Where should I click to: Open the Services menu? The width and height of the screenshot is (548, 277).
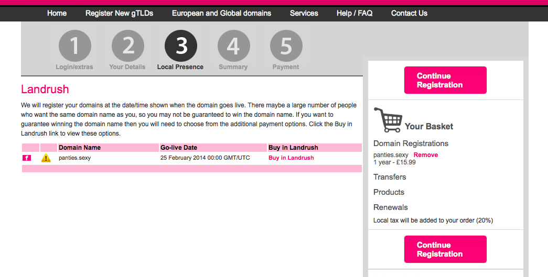(304, 13)
